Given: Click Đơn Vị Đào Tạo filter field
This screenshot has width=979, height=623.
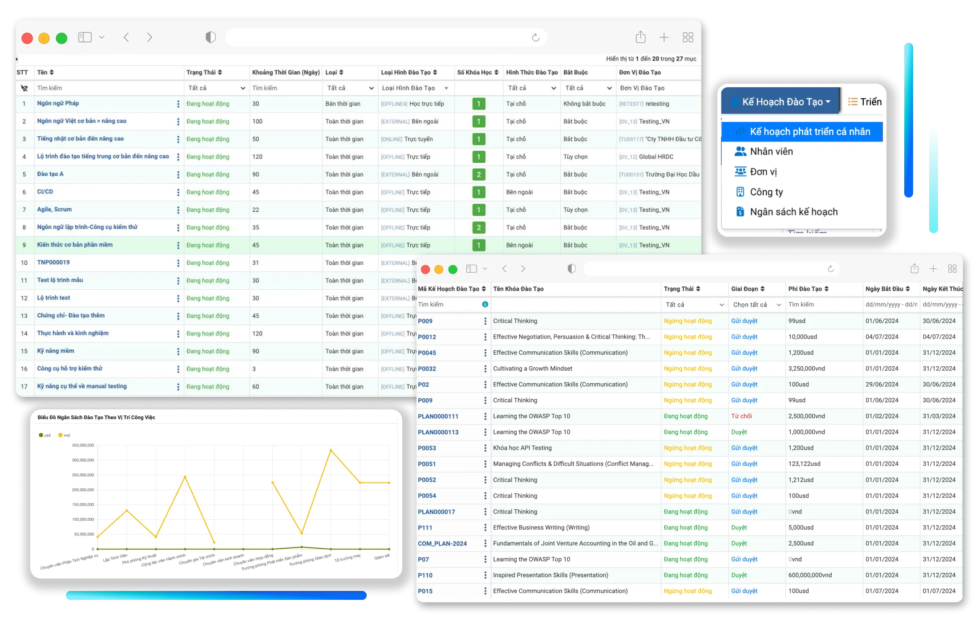Looking at the screenshot, I should [x=659, y=88].
